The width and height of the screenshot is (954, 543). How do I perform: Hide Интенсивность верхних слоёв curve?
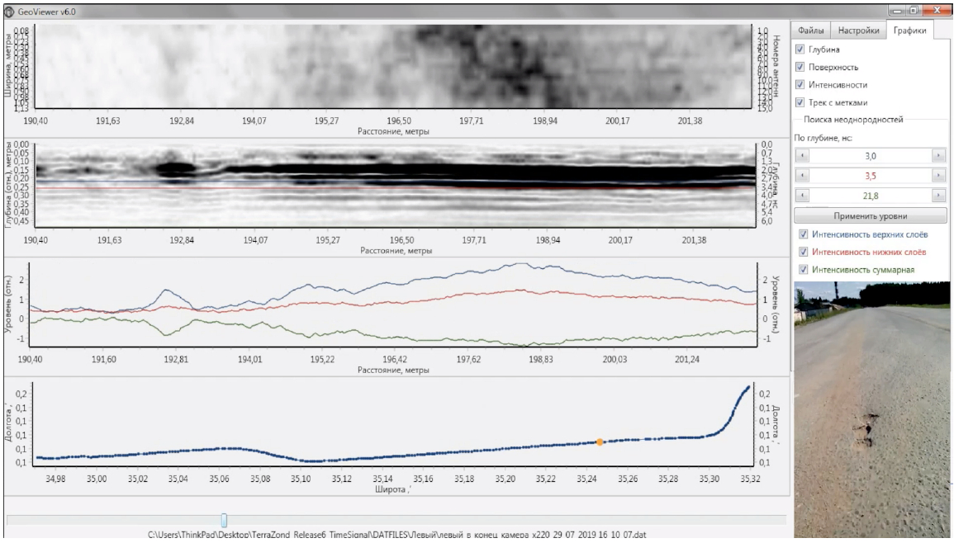tap(804, 234)
